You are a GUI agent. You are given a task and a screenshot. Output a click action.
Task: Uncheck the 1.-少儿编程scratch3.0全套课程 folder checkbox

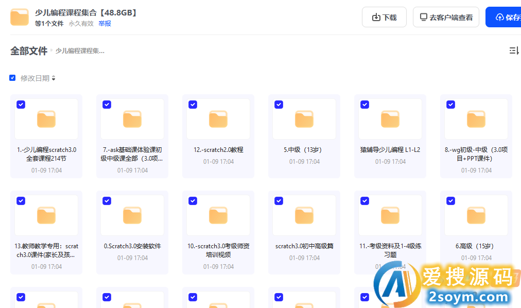click(21, 105)
